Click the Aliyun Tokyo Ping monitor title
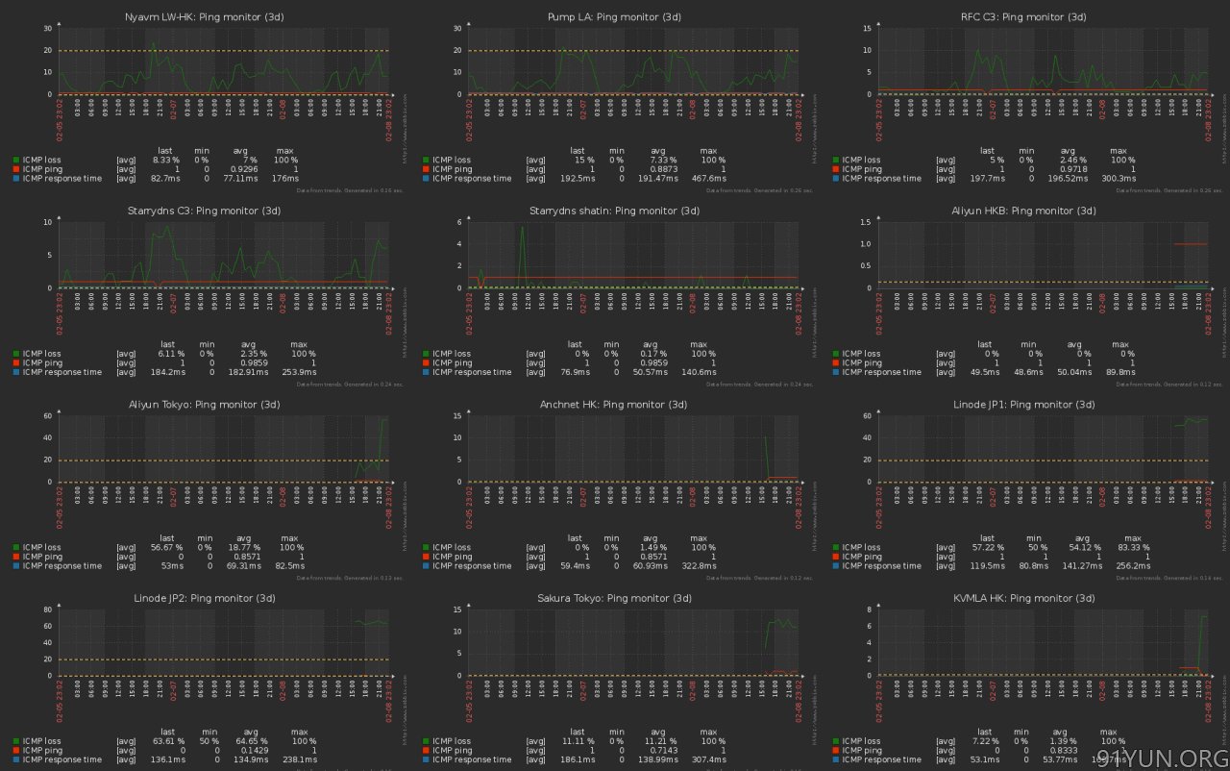This screenshot has height=771, width=1230. [204, 405]
